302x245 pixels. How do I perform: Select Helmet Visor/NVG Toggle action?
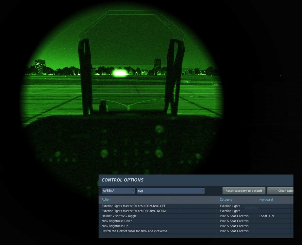point(119,216)
